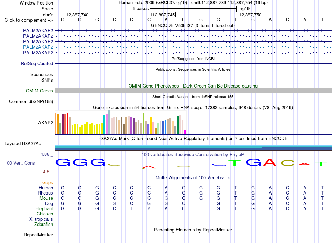Click the SNPs publications label

[47, 80]
